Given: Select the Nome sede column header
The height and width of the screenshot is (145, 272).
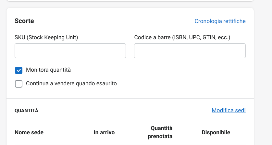Looking at the screenshot, I should (29, 132).
